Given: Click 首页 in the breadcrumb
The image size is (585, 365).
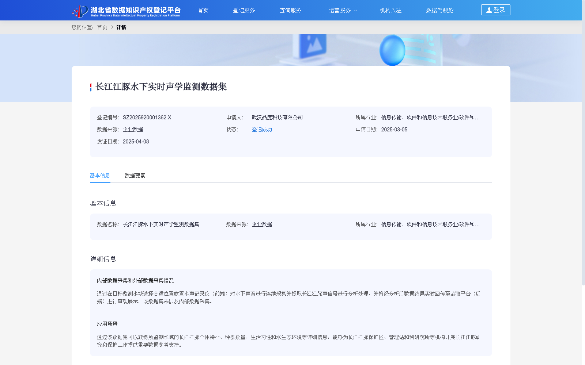Looking at the screenshot, I should pos(102,27).
